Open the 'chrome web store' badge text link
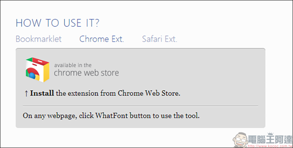The width and height of the screenshot is (293, 148). click(x=86, y=72)
